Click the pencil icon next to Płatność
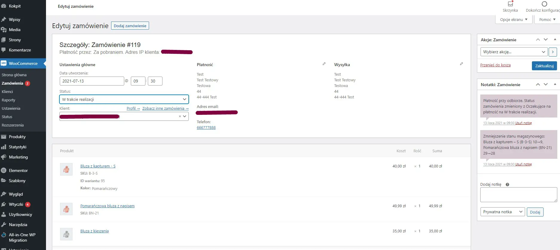This screenshot has width=560, height=250. pos(324,64)
